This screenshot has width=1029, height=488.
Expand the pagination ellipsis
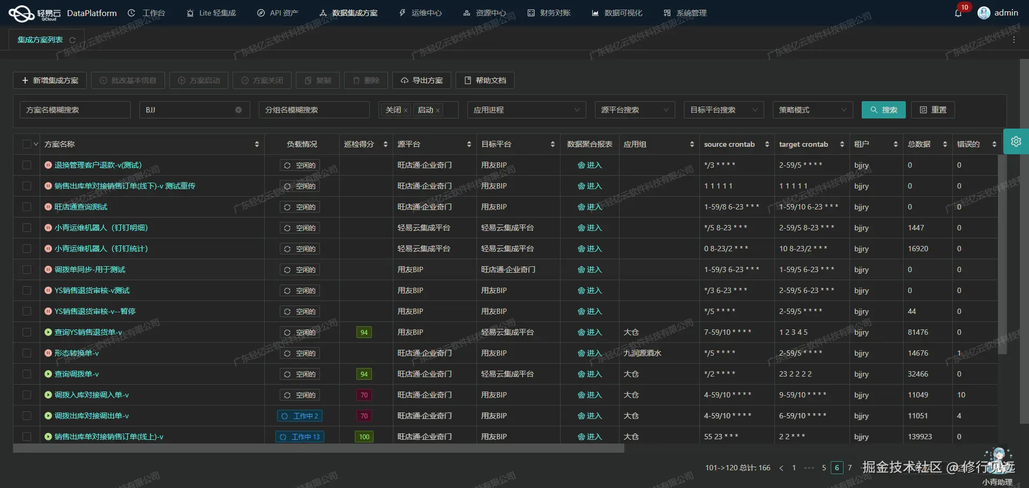tap(809, 468)
